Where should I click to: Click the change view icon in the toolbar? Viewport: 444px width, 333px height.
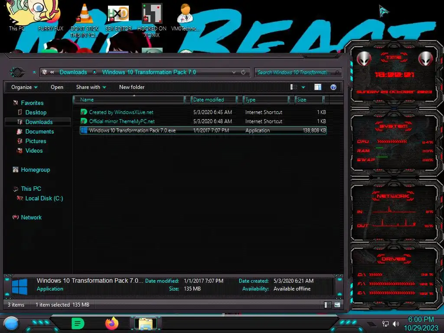[294, 87]
